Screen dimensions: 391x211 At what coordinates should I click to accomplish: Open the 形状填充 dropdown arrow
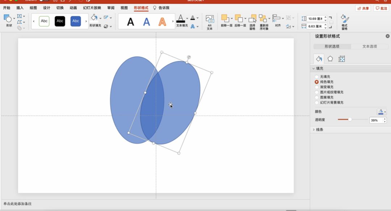pos(100,18)
